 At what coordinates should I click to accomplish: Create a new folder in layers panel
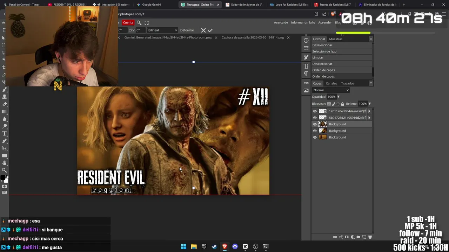[x=358, y=237]
